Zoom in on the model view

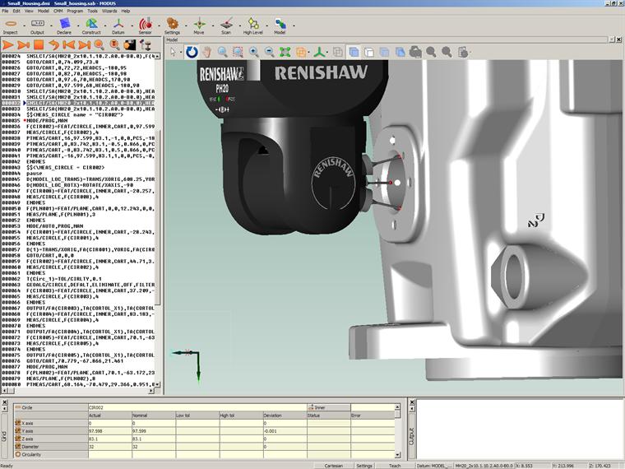pyautogui.click(x=253, y=52)
